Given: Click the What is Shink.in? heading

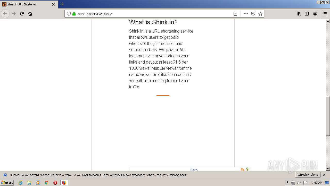Looking at the screenshot, I should point(153,22).
